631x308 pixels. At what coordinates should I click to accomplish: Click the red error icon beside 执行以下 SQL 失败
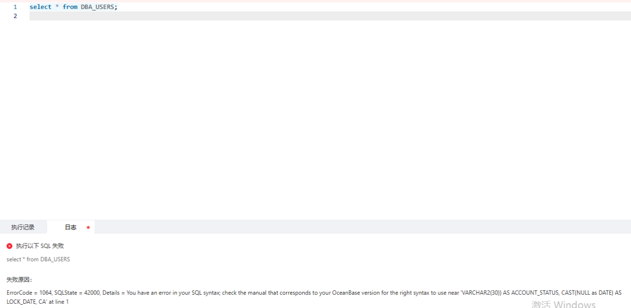(9, 246)
